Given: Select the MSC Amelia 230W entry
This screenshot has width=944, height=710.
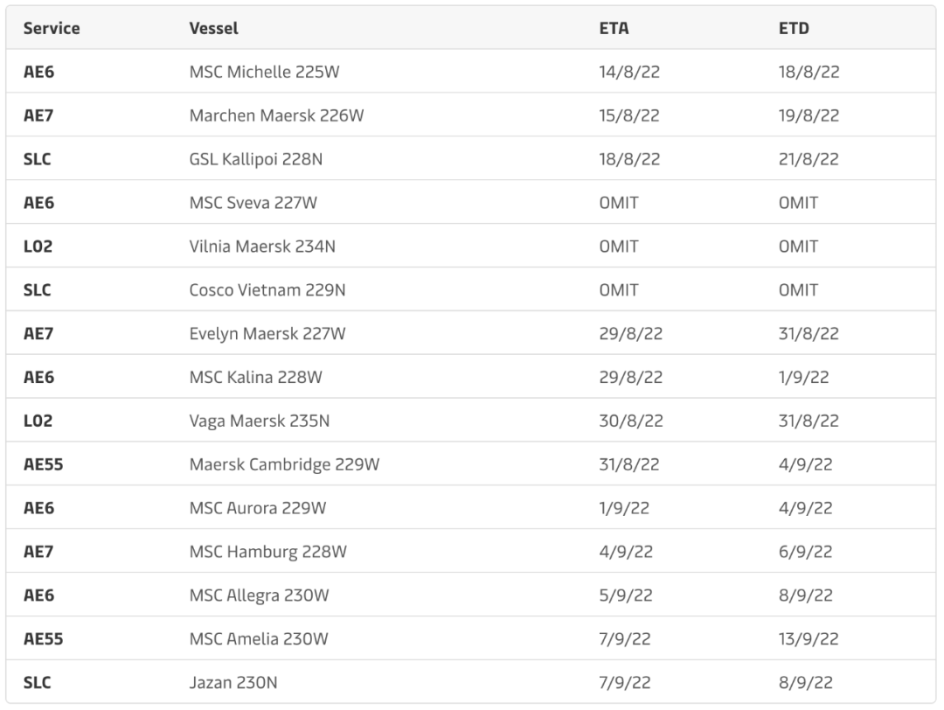Looking at the screenshot, I should 259,639.
